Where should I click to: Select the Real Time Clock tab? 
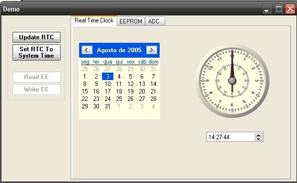point(94,20)
